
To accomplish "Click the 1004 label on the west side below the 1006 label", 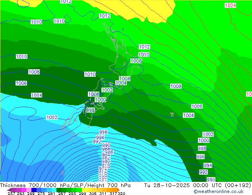I will [37, 95].
